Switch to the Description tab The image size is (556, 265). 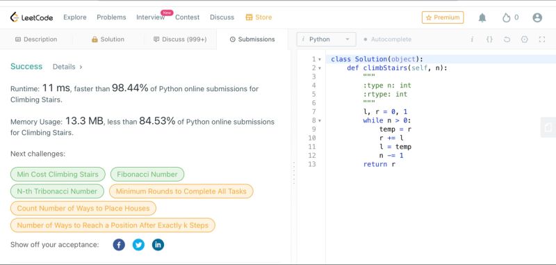[36, 40]
